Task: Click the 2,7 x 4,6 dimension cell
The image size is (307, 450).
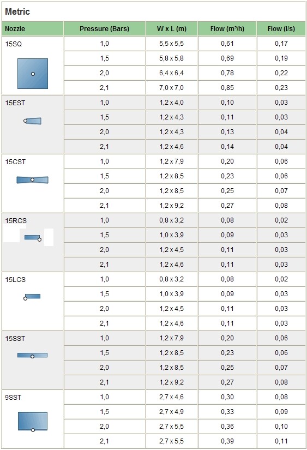Action: 172,397
